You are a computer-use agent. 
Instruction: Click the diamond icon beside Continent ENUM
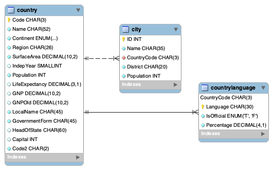coord(9,39)
